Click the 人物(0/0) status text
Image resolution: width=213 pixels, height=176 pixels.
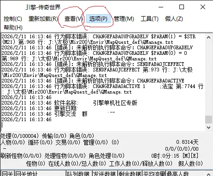tap(12, 142)
